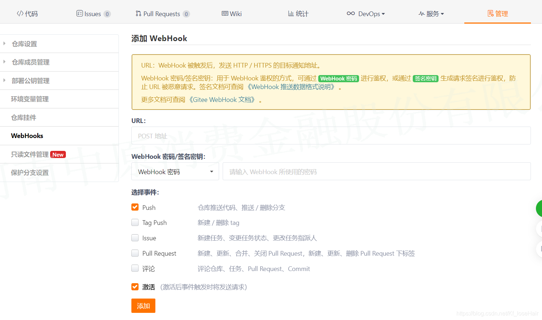The width and height of the screenshot is (542, 320).
Task: Click the Pull Requests branch icon
Action: tap(139, 14)
